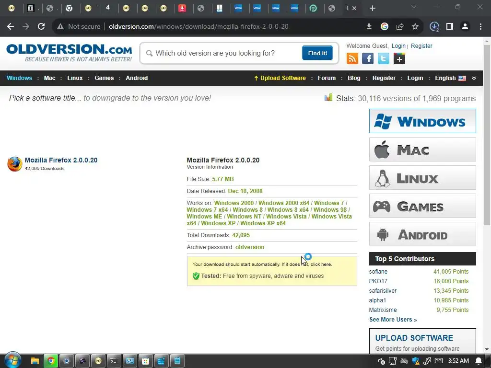The width and height of the screenshot is (491, 368).
Task: Go back using the browser back arrow
Action: pos(11,27)
